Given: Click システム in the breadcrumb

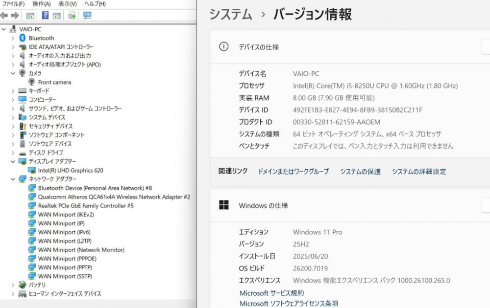Looking at the screenshot, I should pyautogui.click(x=231, y=14).
